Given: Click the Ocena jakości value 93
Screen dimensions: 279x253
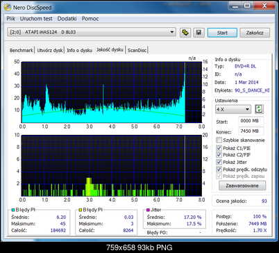Looking at the screenshot, I should pyautogui.click(x=264, y=201).
